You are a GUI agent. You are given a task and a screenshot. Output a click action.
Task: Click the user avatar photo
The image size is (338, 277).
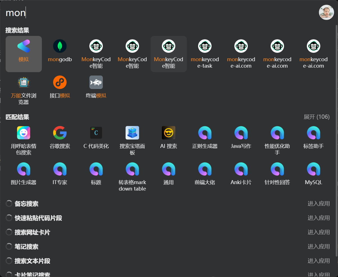326,12
